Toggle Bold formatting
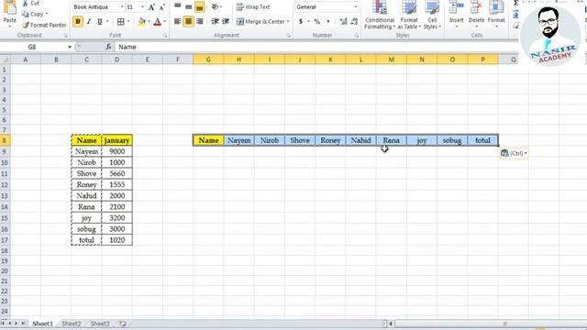Viewport: 587px width, 330px height. (x=78, y=22)
